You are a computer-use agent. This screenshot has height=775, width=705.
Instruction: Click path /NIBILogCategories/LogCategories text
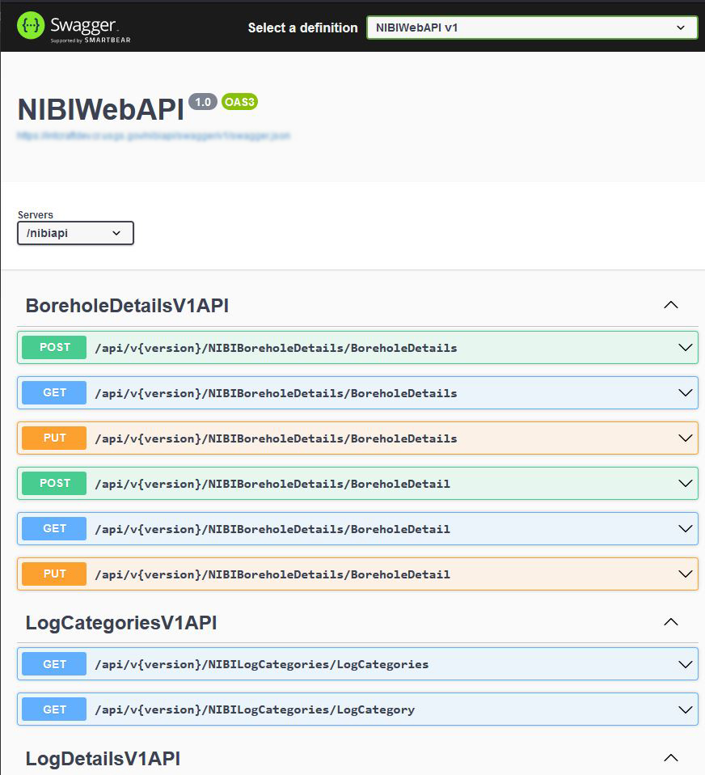tap(261, 664)
